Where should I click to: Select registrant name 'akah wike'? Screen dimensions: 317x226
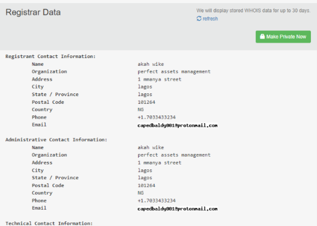click(151, 64)
